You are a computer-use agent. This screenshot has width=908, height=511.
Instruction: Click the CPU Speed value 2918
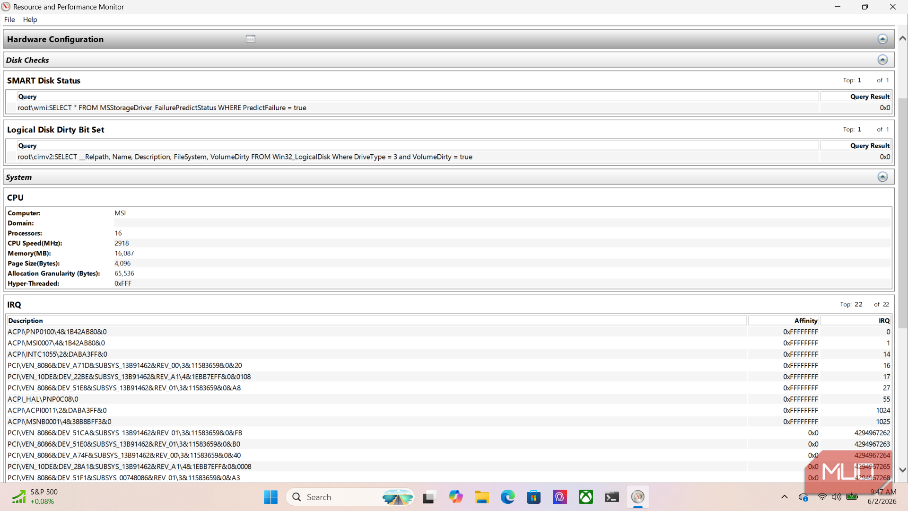click(x=122, y=243)
